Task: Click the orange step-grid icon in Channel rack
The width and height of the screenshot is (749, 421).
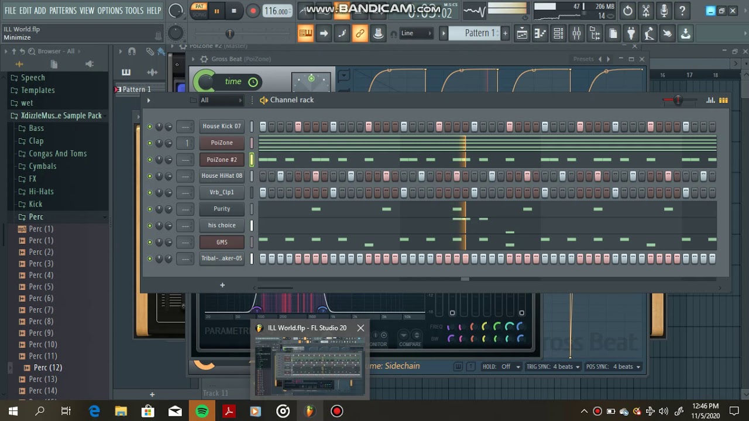Action: click(723, 100)
